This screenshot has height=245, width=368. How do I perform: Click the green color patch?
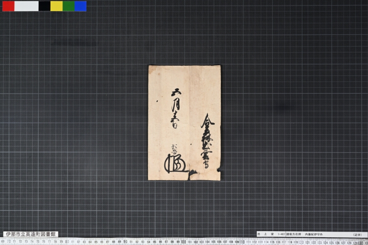coord(69,6)
